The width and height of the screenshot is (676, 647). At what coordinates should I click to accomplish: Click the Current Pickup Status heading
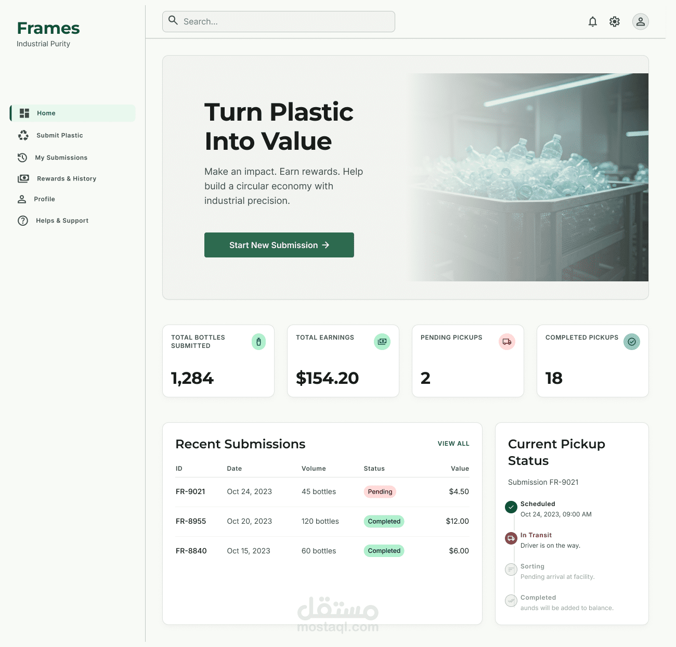556,452
